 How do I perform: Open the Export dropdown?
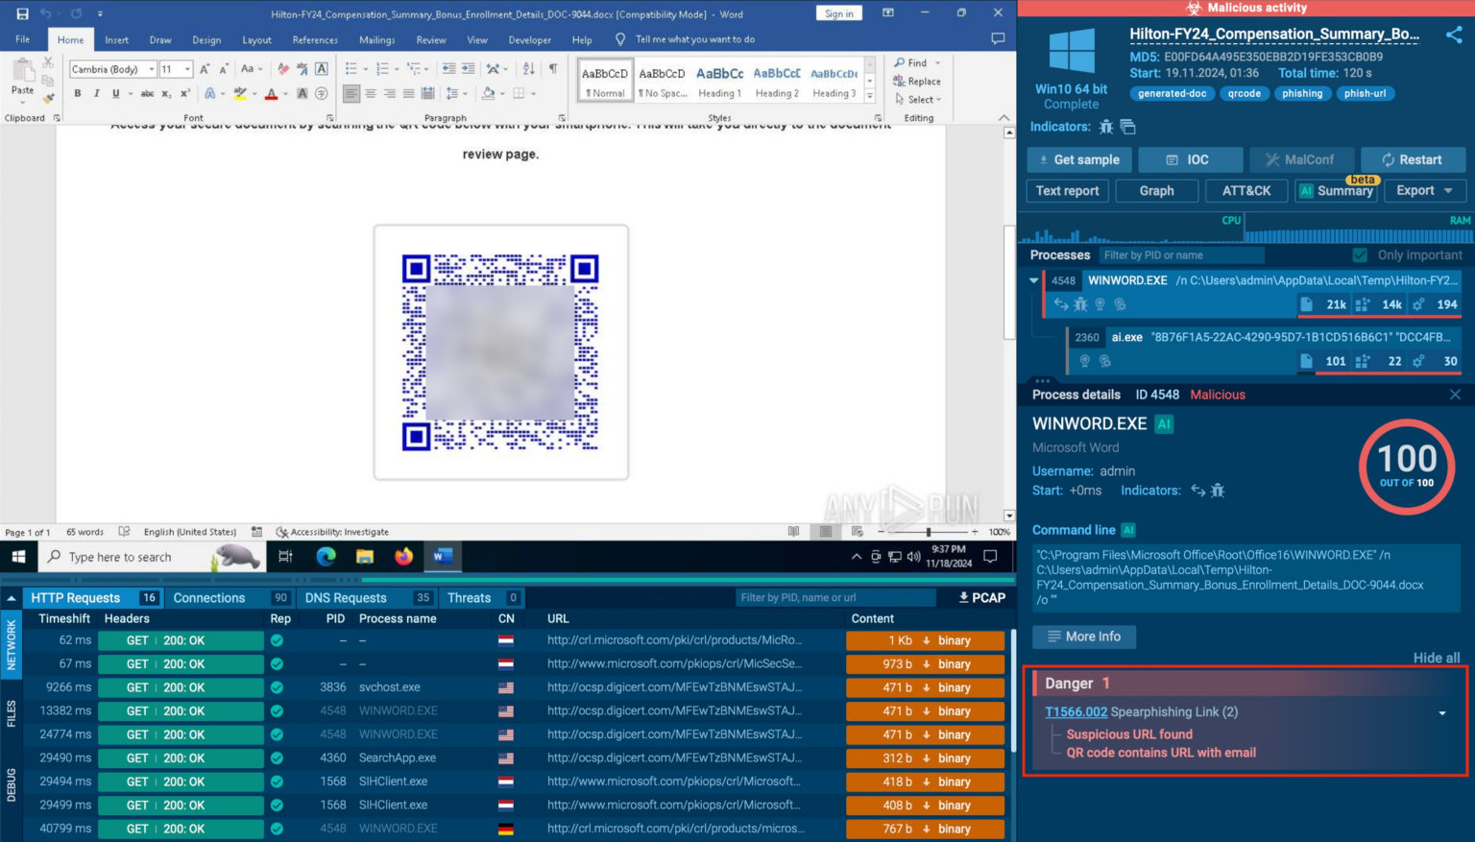tap(1424, 190)
